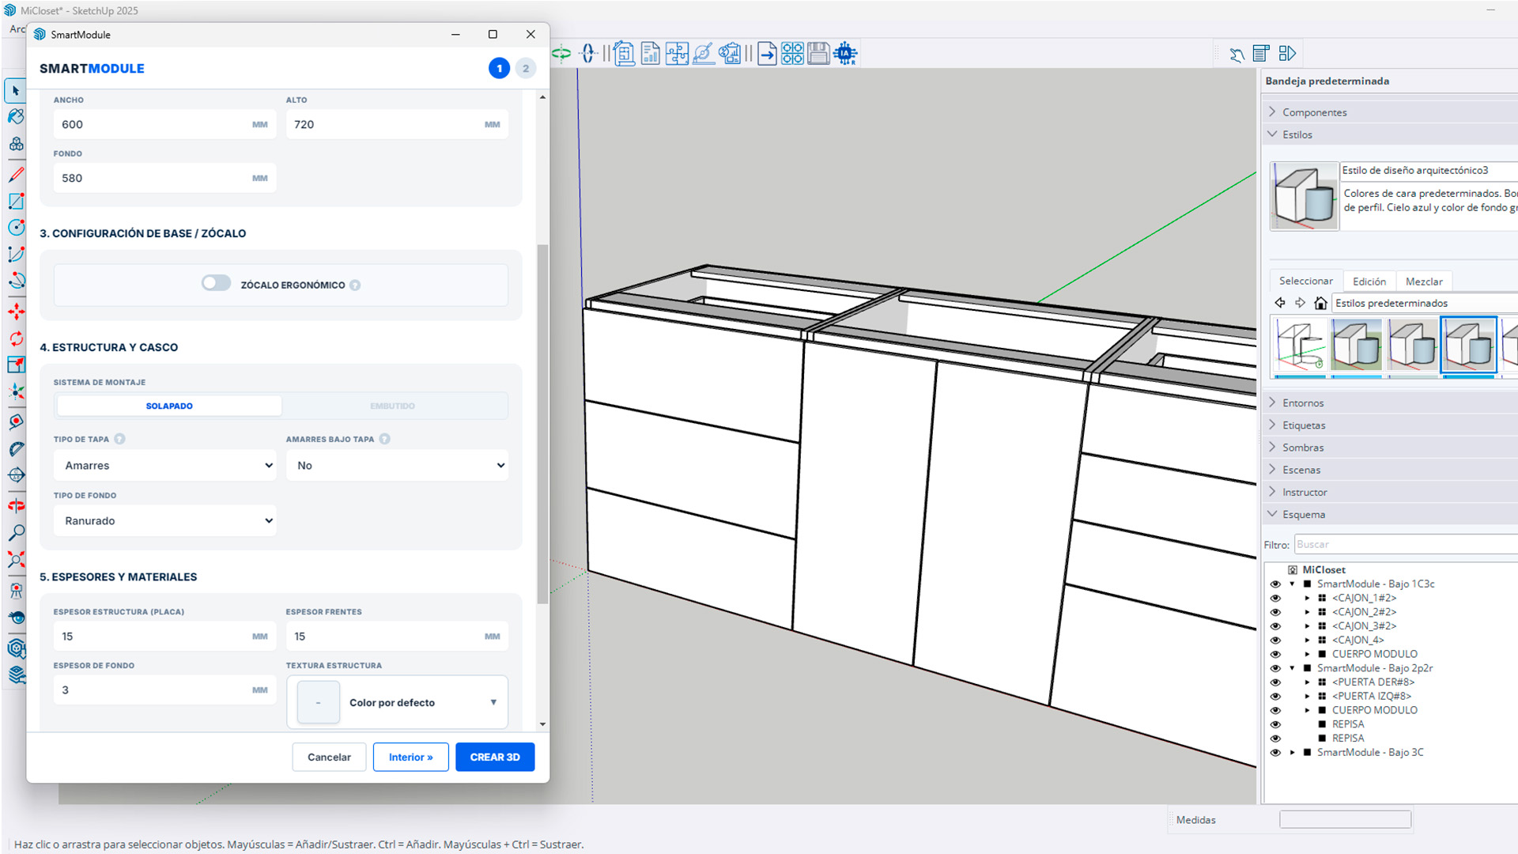
Task: Open Textura Estructura color dropdown
Action: point(397,702)
